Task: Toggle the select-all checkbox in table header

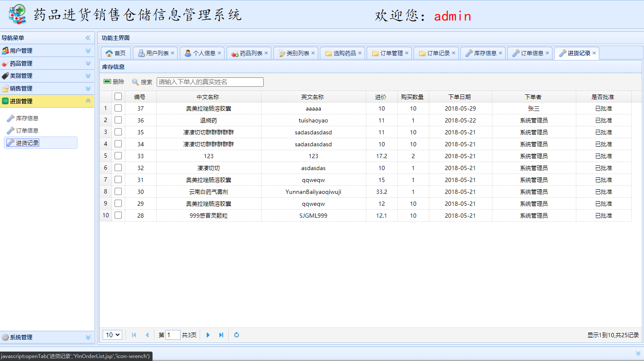Action: 118,96
